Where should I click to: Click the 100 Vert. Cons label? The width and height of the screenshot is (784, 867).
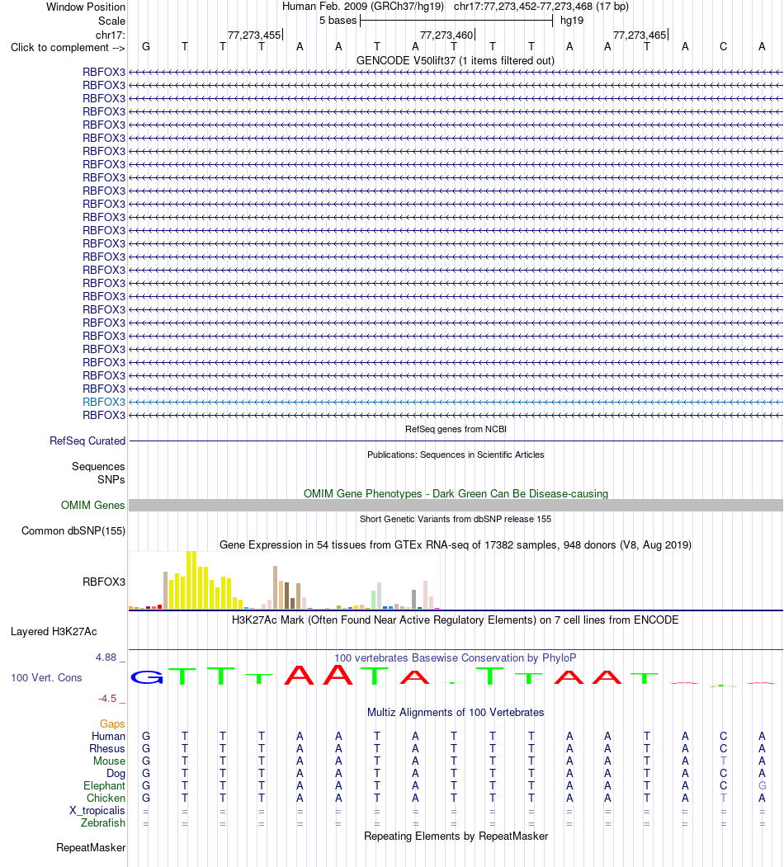tap(46, 678)
